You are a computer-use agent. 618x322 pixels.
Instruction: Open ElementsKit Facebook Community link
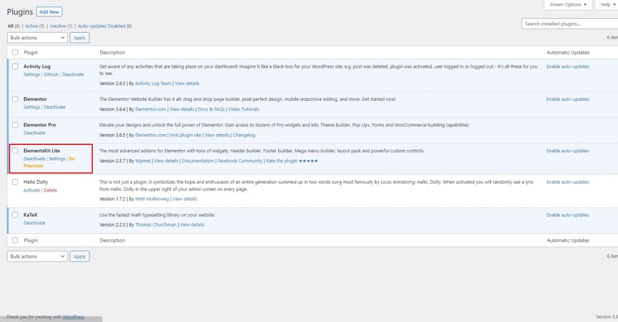tap(240, 161)
